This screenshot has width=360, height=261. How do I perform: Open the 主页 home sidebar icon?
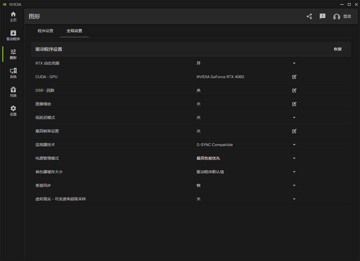click(13, 17)
